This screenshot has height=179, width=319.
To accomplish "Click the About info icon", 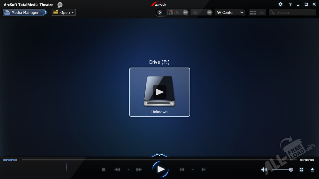I will (60, 5).
